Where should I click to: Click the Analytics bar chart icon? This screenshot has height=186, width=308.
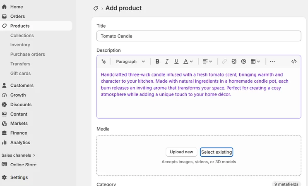(x=4, y=143)
